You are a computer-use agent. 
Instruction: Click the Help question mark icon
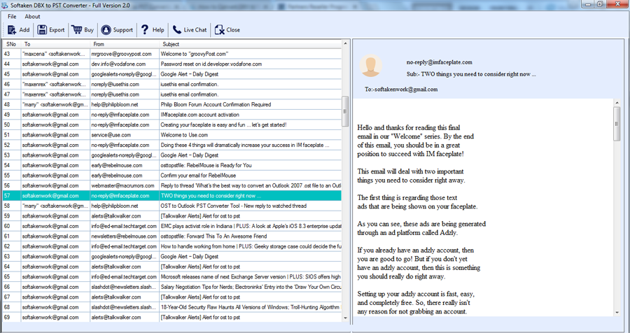(145, 29)
